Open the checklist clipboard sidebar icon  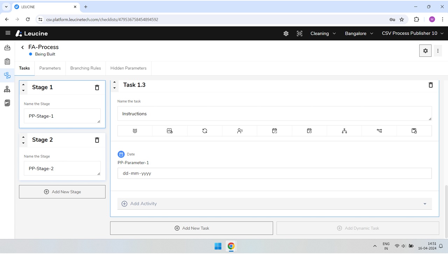7,61
